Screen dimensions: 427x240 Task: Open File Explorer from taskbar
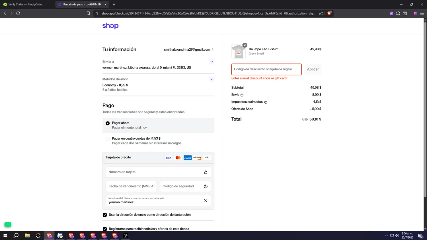tap(27, 236)
